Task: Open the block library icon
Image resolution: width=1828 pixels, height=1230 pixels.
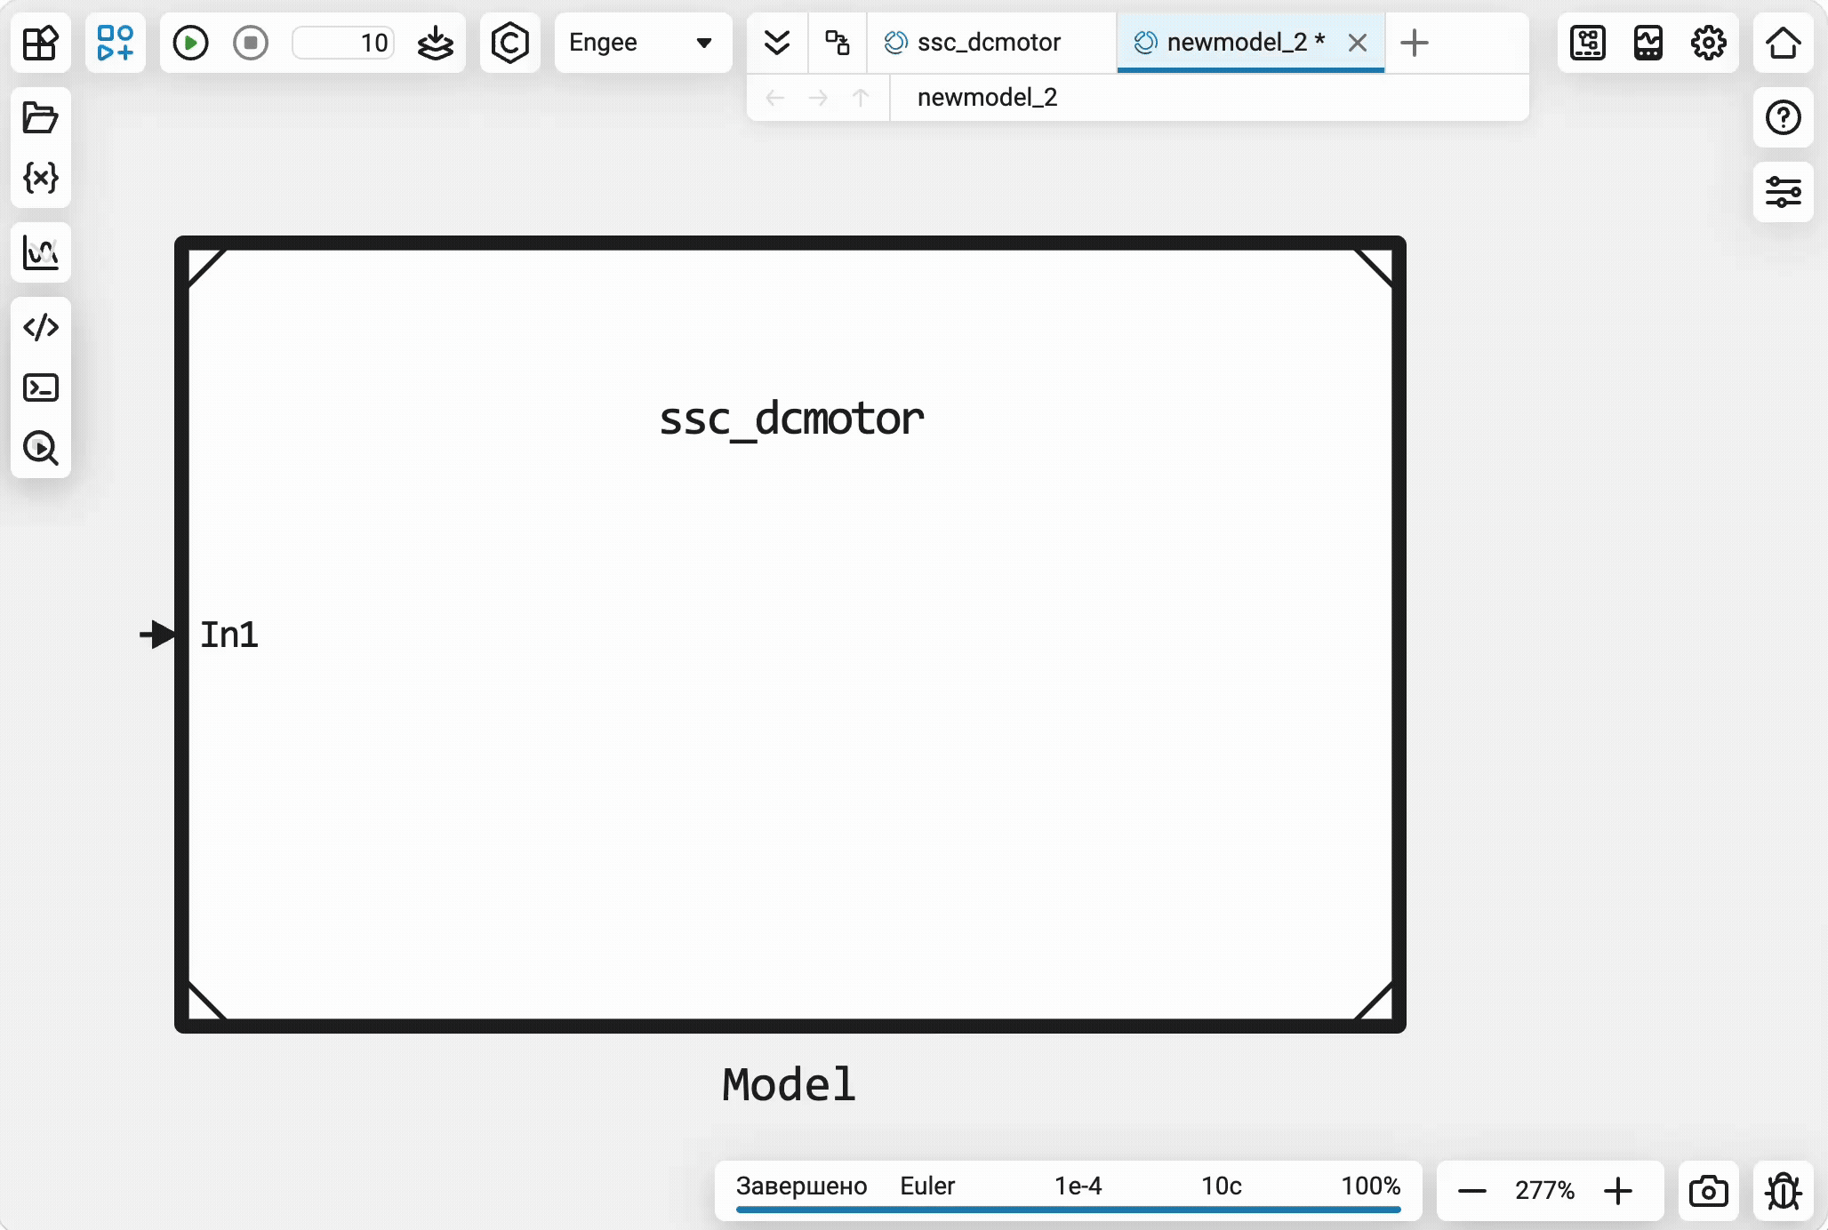Action: tap(41, 43)
